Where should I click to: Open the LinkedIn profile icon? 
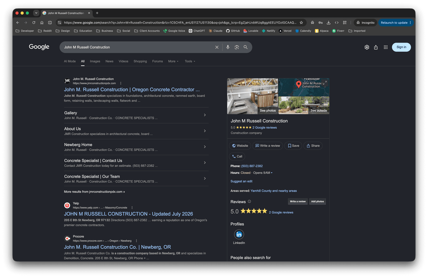point(239,235)
